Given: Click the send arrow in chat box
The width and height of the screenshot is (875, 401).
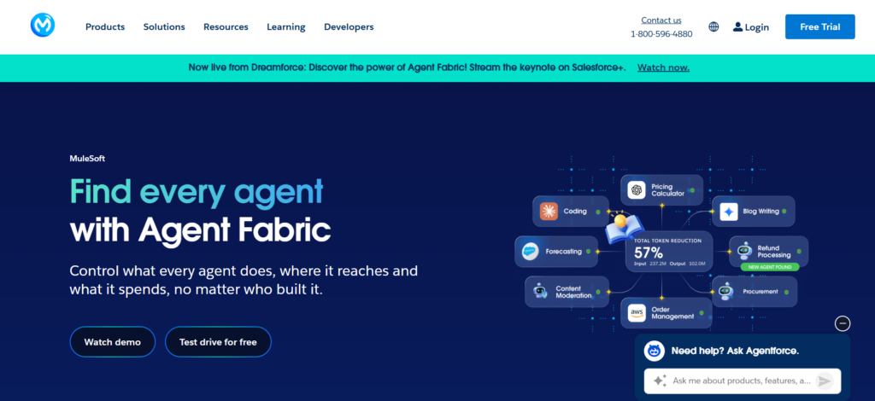Looking at the screenshot, I should tap(824, 381).
